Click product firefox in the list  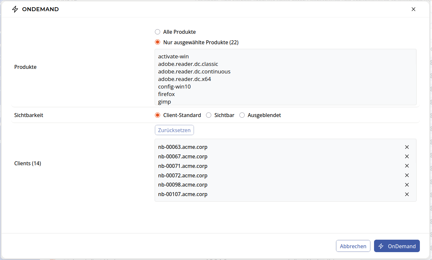(x=166, y=94)
